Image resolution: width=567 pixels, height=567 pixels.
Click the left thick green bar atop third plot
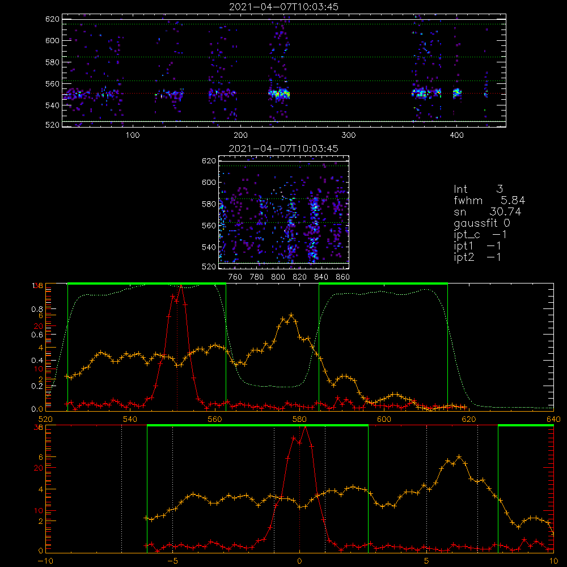coord(147,284)
